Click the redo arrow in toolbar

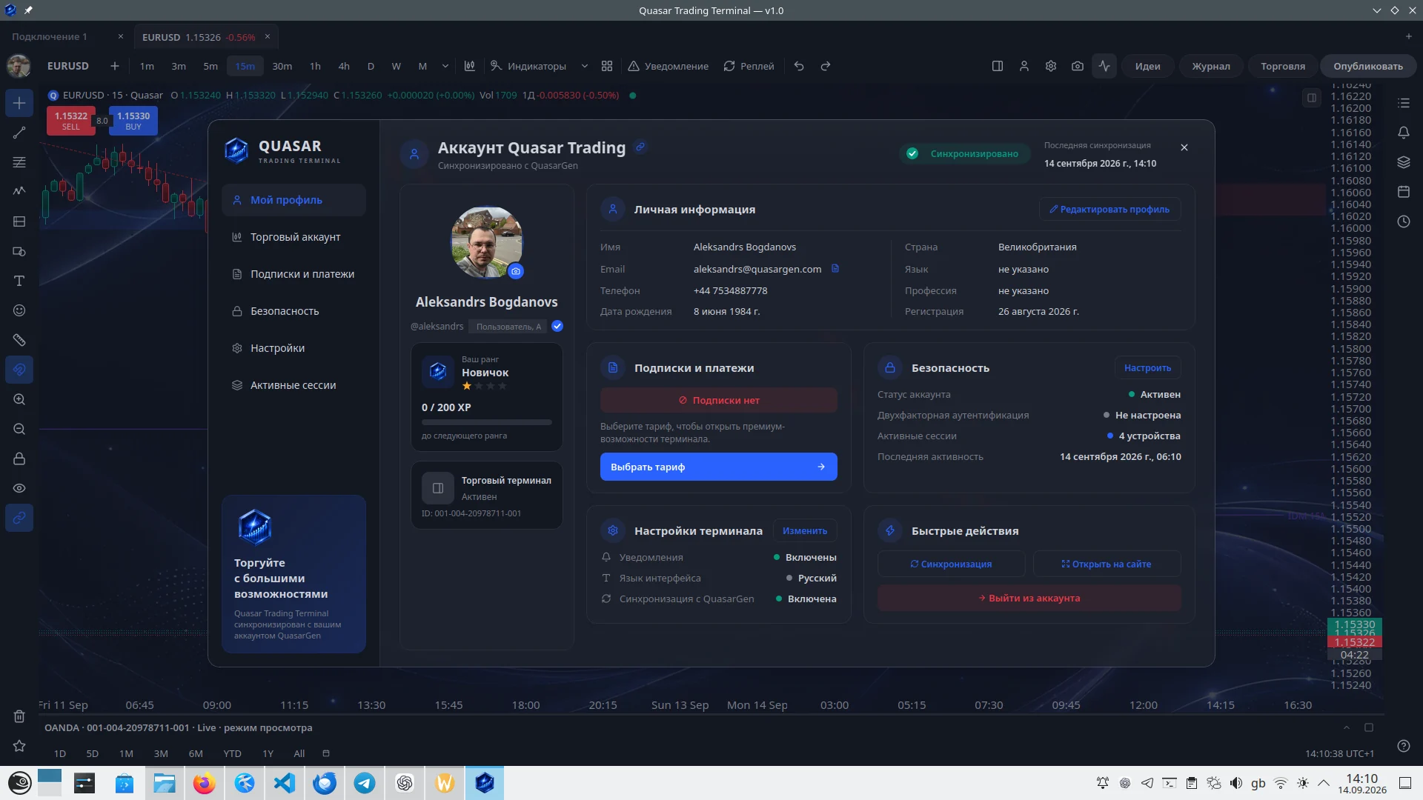coord(826,66)
